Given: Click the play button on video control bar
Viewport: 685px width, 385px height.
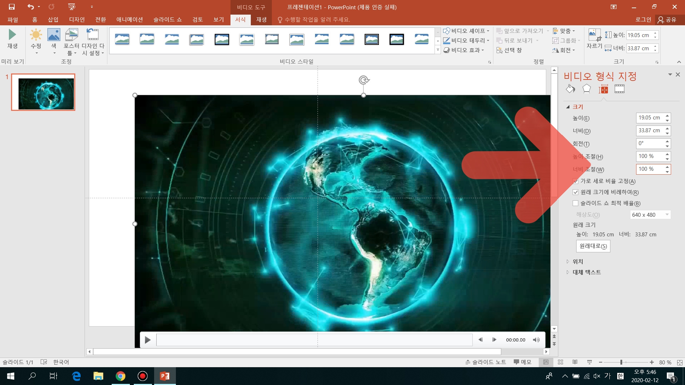Looking at the screenshot, I should coord(148,340).
